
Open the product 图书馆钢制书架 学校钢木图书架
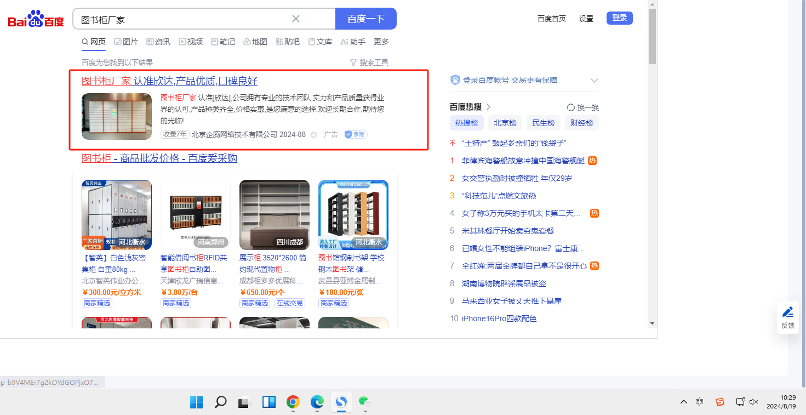pos(352,264)
